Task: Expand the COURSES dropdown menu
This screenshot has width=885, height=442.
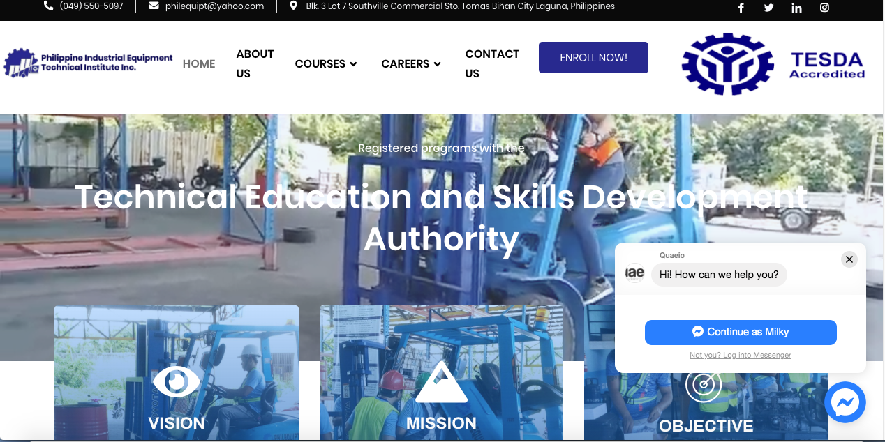Action: [326, 63]
